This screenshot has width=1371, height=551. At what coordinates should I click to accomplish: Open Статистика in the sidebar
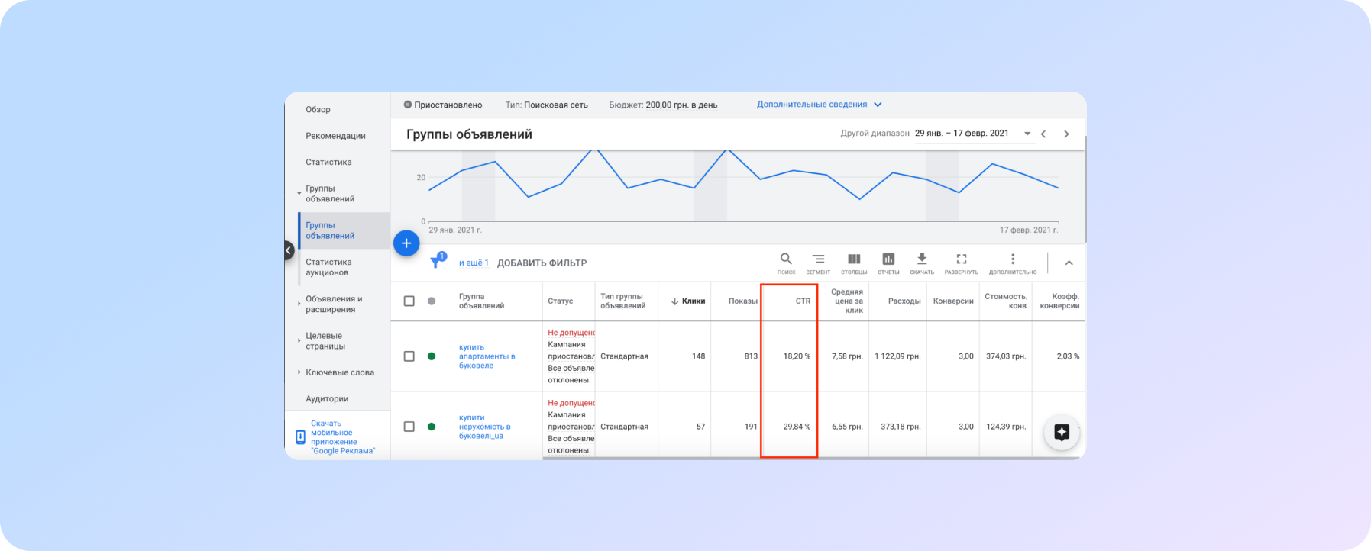pos(328,162)
